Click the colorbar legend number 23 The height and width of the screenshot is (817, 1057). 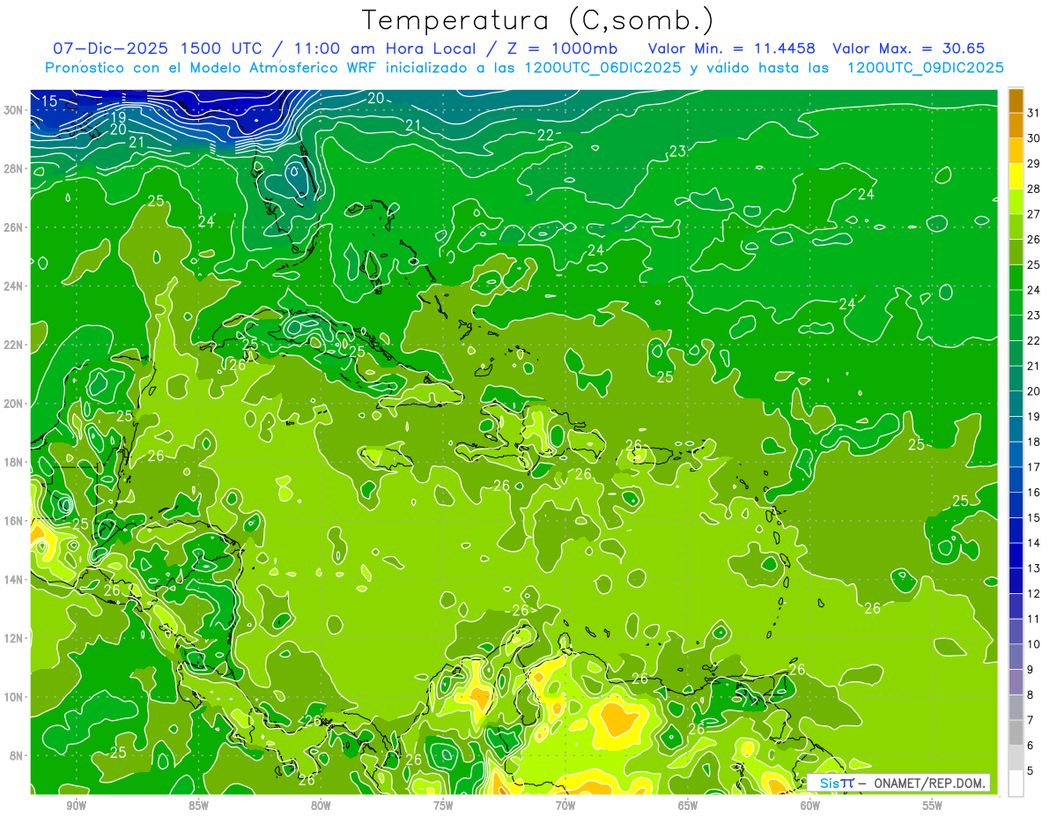pyautogui.click(x=1034, y=316)
